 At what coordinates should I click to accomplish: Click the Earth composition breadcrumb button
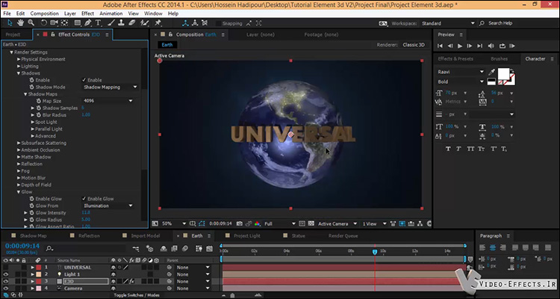coord(167,45)
